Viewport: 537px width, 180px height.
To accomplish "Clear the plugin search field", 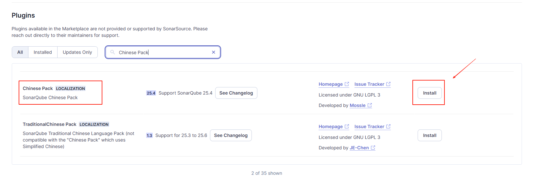I will pos(214,52).
